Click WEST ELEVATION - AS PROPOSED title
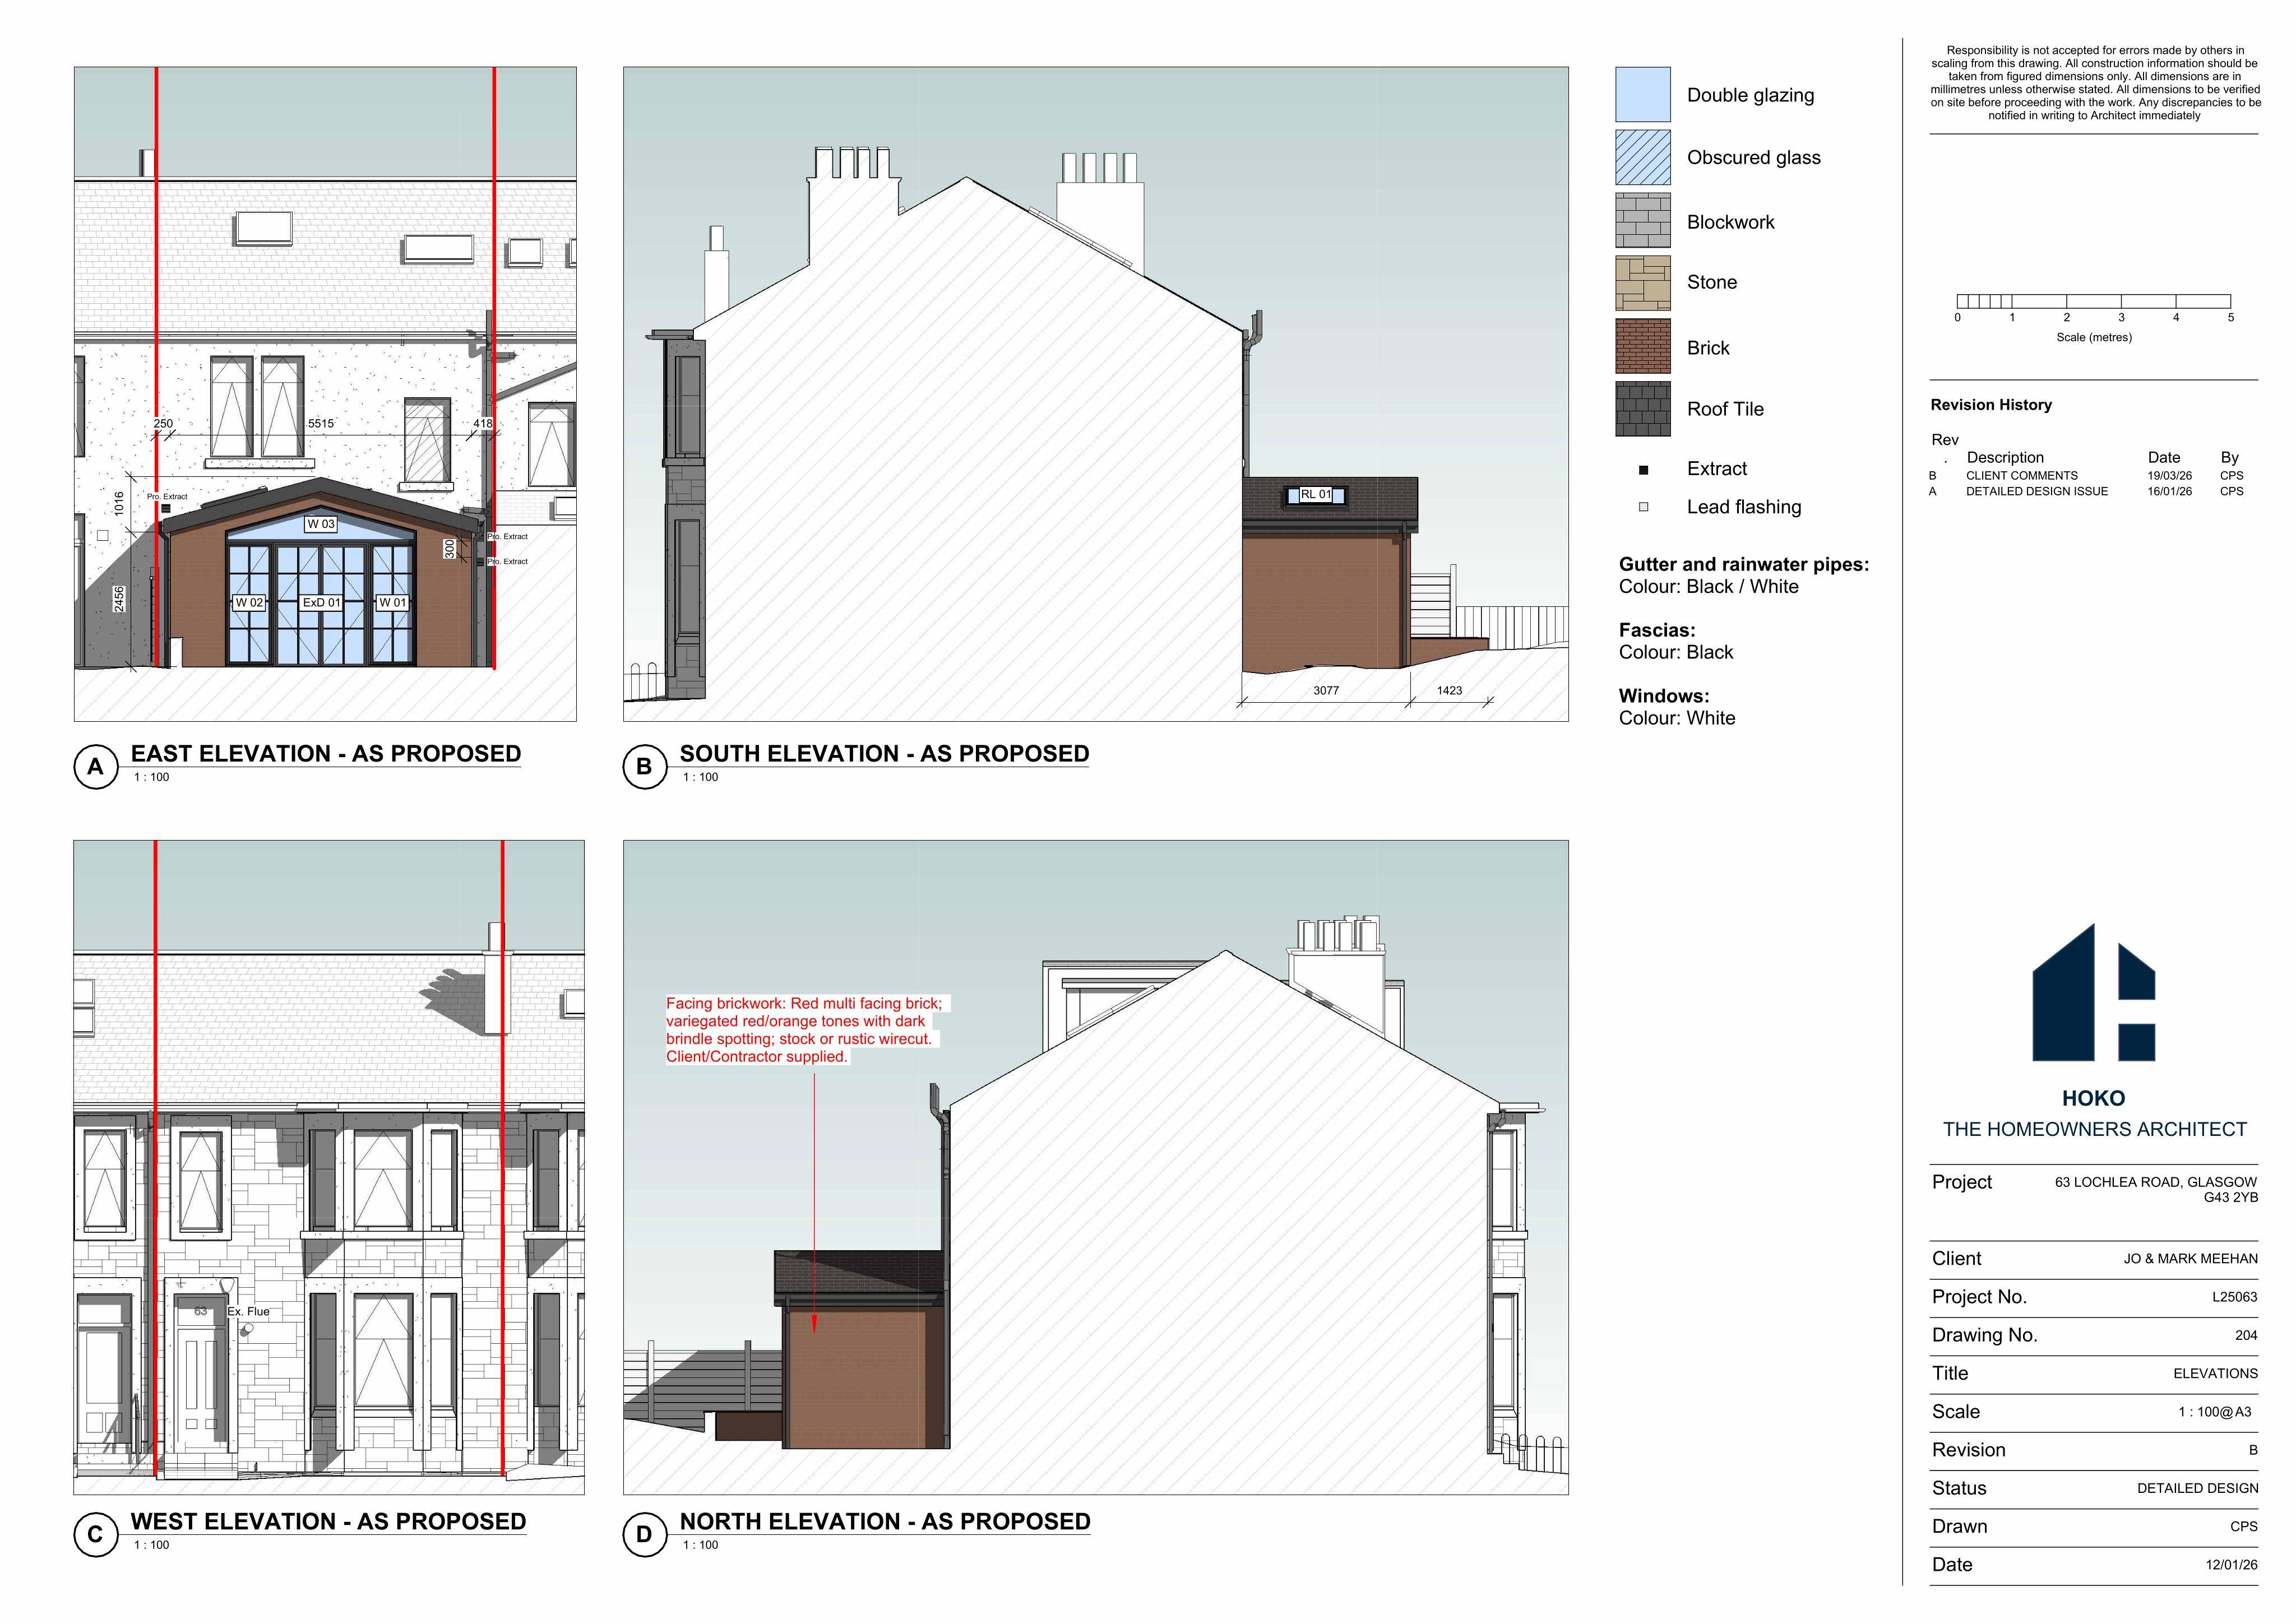The width and height of the screenshot is (2296, 1624). pyautogui.click(x=328, y=1522)
